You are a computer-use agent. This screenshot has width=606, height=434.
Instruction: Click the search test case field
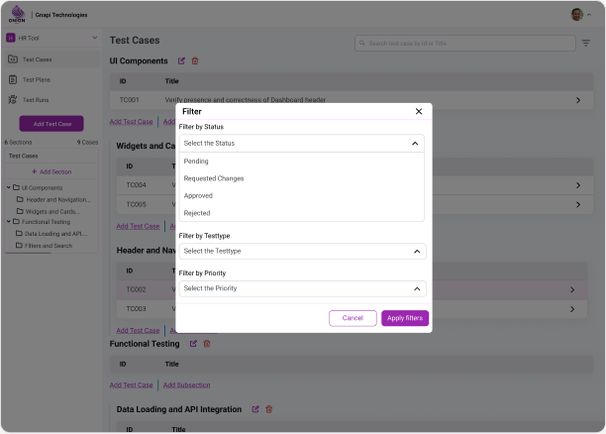pyautogui.click(x=465, y=44)
